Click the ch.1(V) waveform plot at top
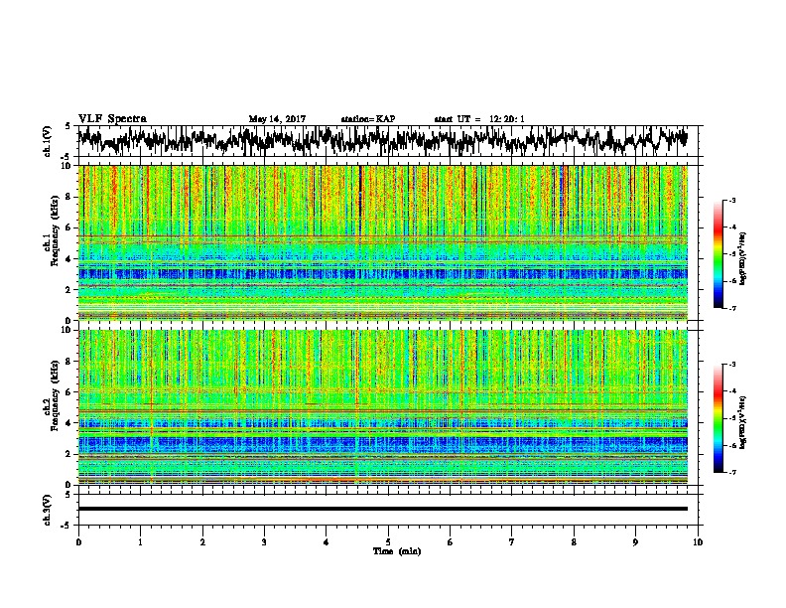 click(x=382, y=141)
